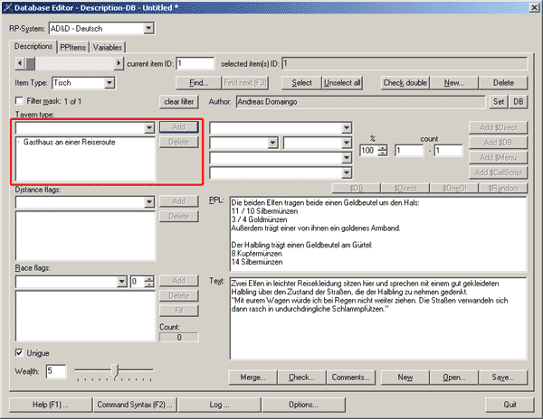
Task: Click the Check double button
Action: pyautogui.click(x=405, y=83)
